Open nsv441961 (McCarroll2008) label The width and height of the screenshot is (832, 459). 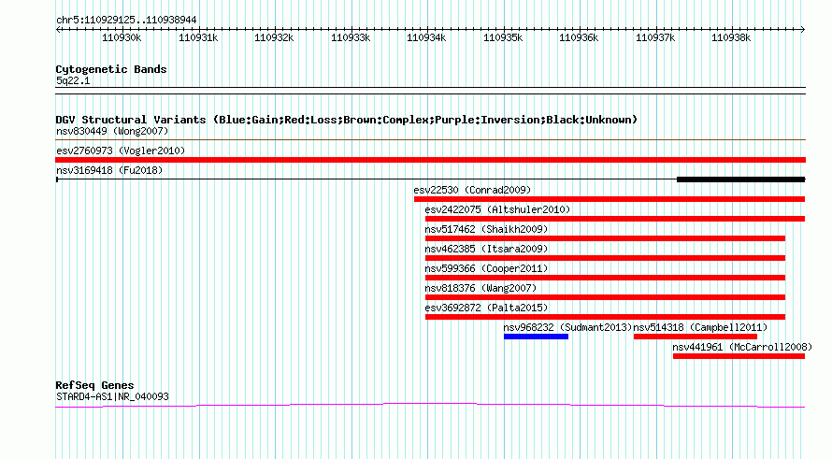(x=742, y=347)
